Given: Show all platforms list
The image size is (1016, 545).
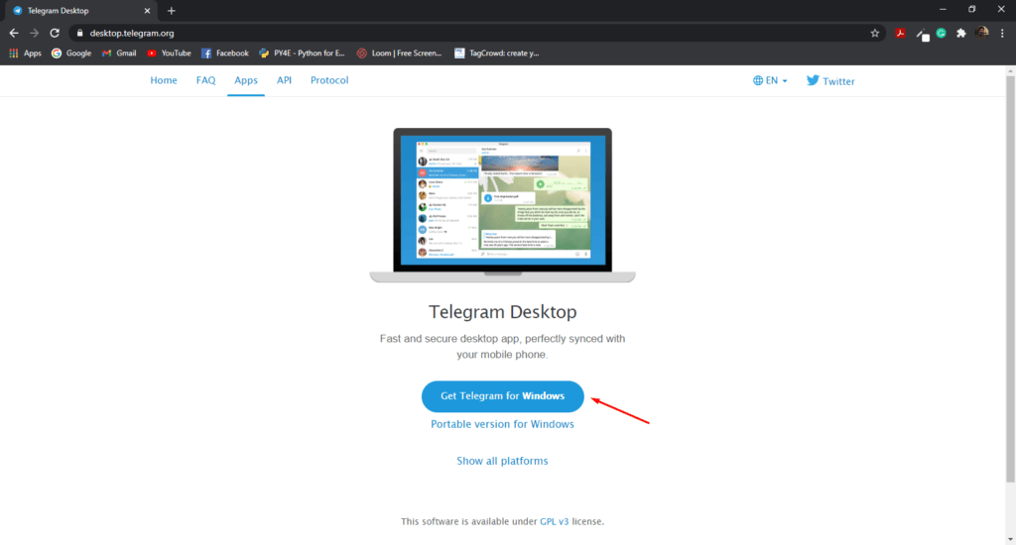Looking at the screenshot, I should [502, 461].
